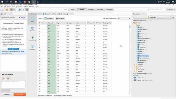This screenshot has height=99, width=176.
Task: Create a new process via toolbar icon
Action: 2,10
